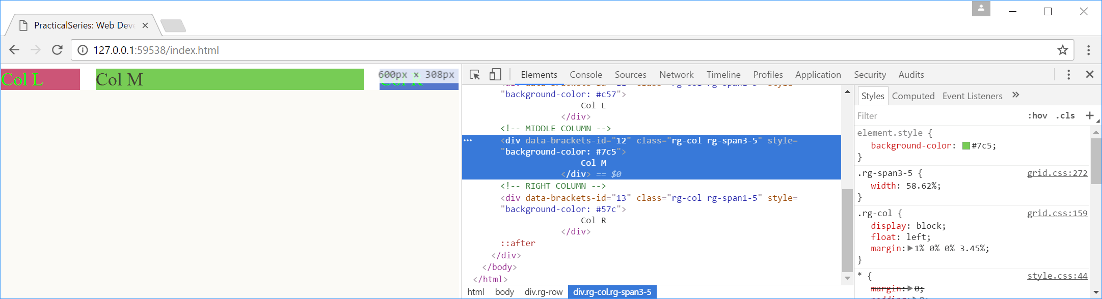
Task: Select the ::after pseudo-element node
Action: click(x=518, y=243)
